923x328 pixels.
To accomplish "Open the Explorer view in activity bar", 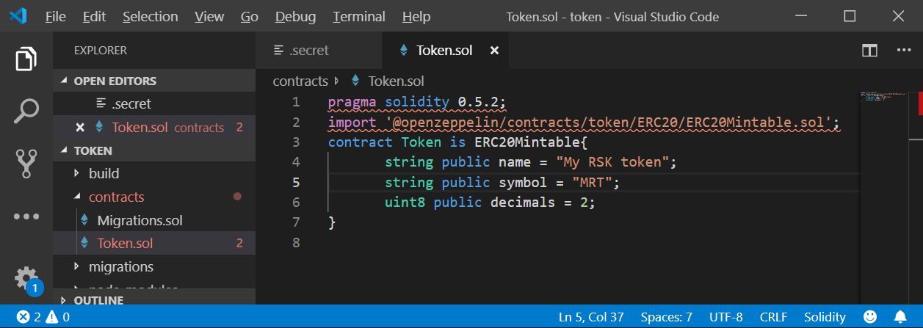I will pyautogui.click(x=26, y=59).
